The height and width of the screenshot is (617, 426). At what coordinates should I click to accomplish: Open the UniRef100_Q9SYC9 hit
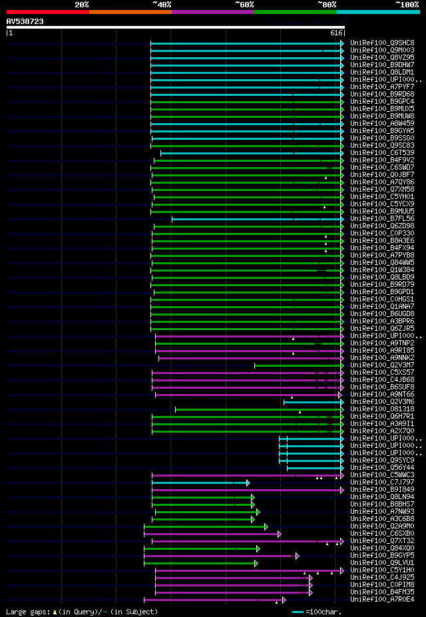pos(382,461)
